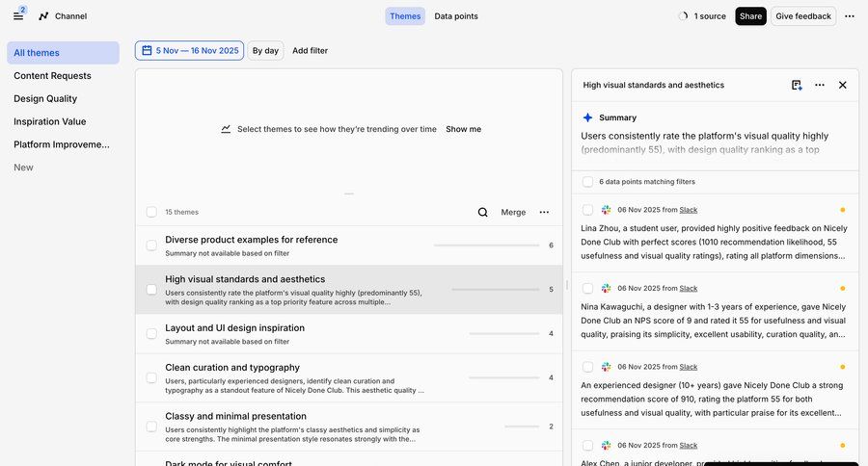This screenshot has width=868, height=466.
Task: Check the Classy and minimal presentation theme
Action: (151, 427)
